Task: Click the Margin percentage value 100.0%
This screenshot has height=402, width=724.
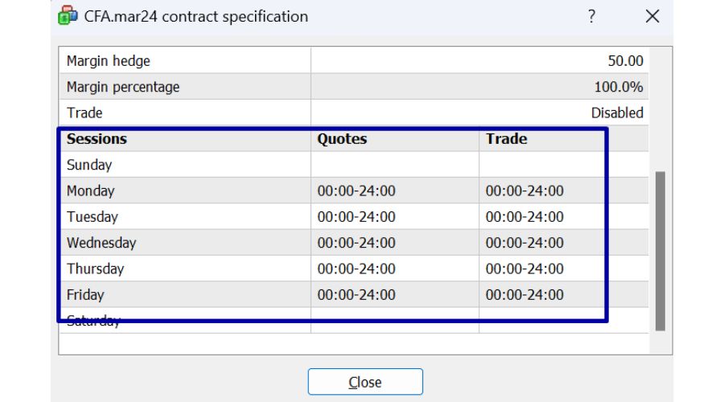Action: pos(618,87)
